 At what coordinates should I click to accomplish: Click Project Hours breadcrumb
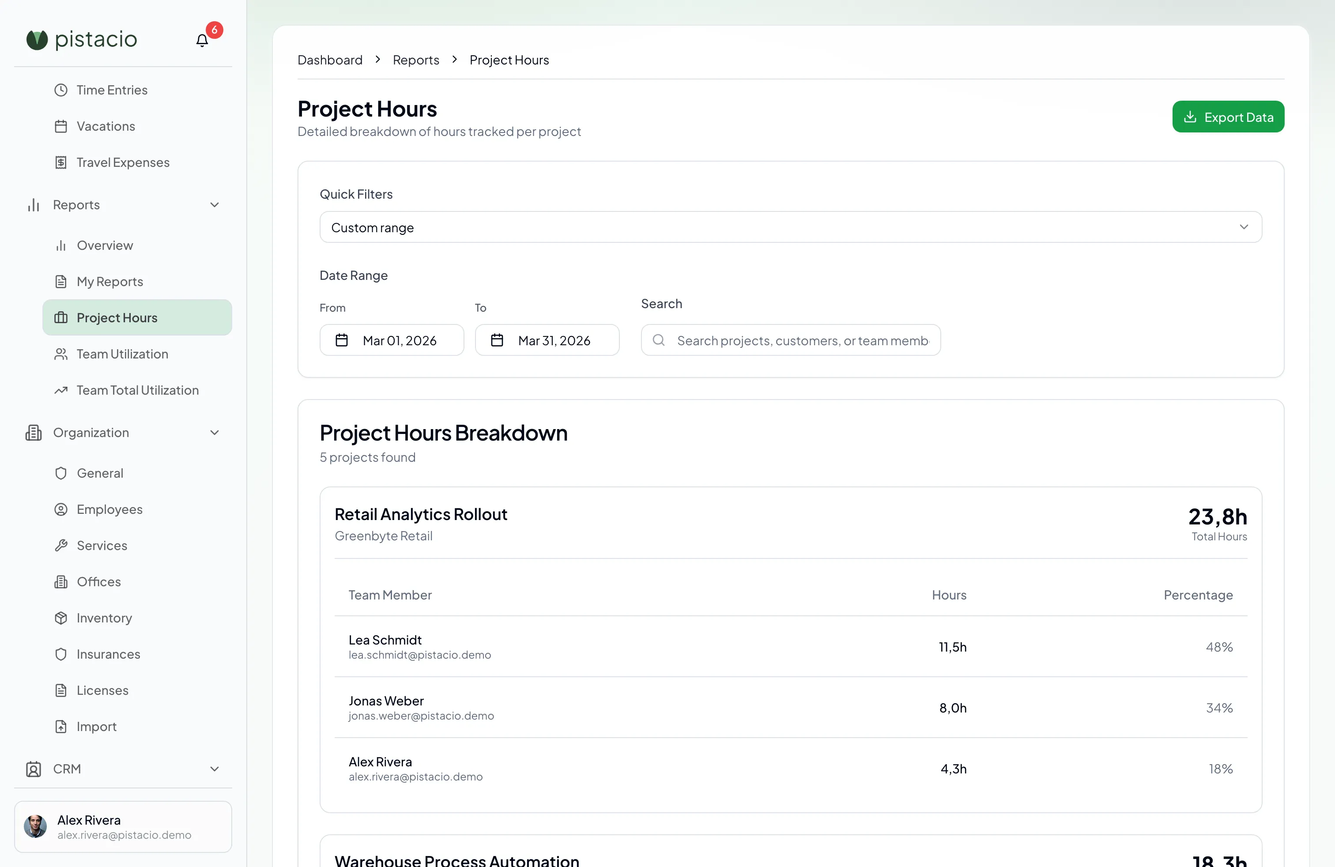[x=509, y=60]
